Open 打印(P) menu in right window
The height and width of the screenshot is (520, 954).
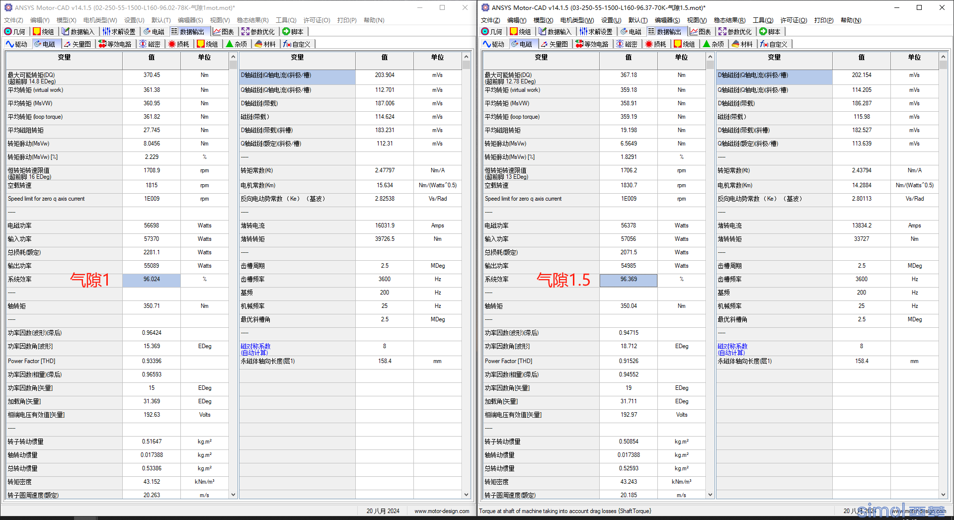(824, 20)
